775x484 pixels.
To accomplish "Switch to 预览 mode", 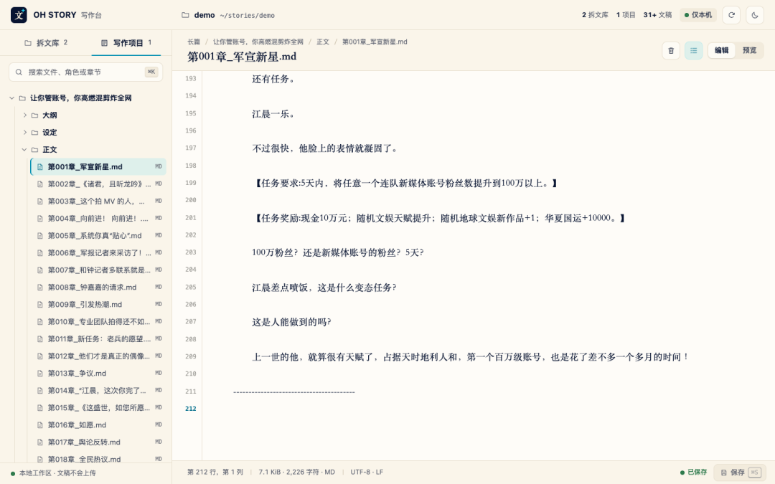I will (x=749, y=50).
